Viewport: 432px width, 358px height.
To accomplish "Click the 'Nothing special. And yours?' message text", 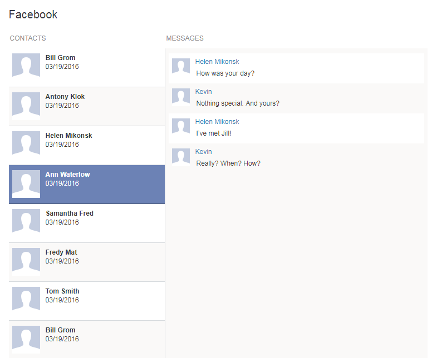I will (x=238, y=103).
